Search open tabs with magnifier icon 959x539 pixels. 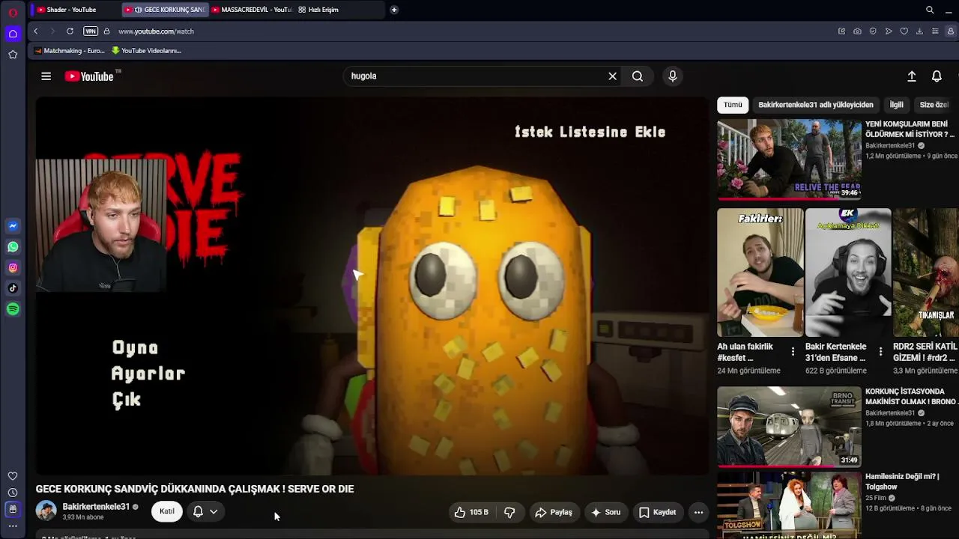click(x=930, y=10)
